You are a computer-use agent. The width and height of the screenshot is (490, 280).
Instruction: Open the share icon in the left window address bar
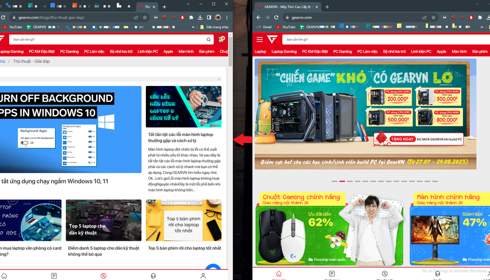(136, 18)
